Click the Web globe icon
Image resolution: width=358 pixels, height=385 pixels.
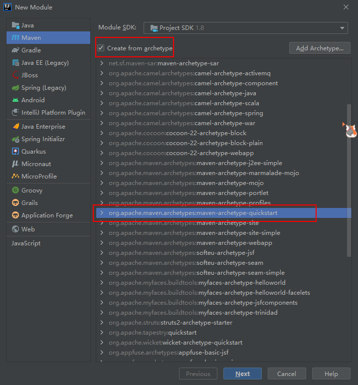[x=15, y=229]
